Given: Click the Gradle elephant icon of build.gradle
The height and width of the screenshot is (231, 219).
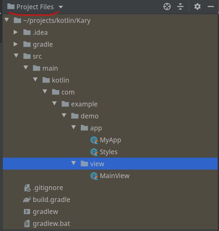Looking at the screenshot, I should (27, 200).
